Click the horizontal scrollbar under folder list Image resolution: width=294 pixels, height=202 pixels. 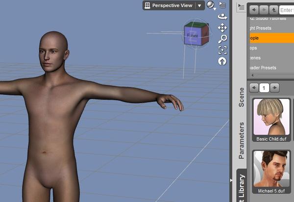[x=273, y=76]
